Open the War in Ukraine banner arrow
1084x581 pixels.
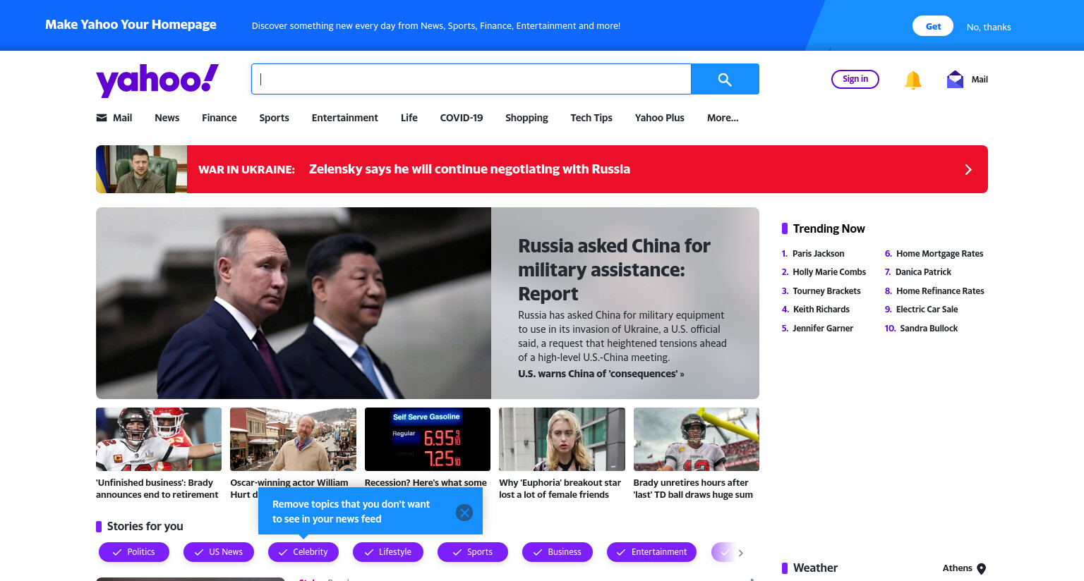[968, 169]
